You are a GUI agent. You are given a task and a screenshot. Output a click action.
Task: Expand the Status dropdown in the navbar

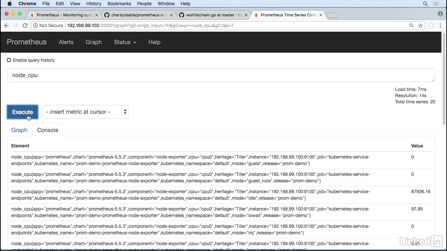(x=125, y=42)
